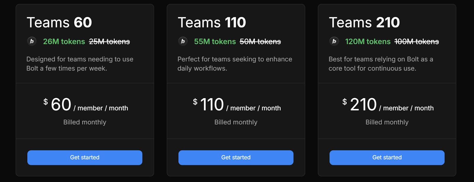Click the Teams 110 plan heading
474x182 pixels.
[212, 23]
